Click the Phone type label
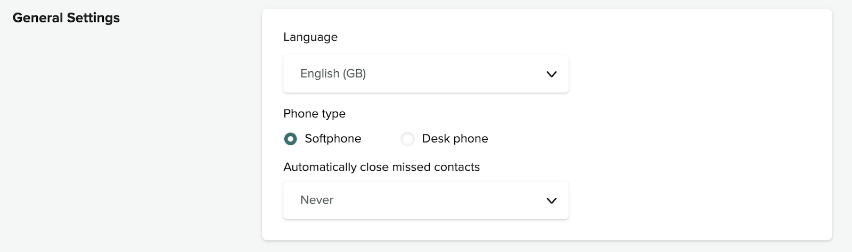This screenshot has width=852, height=252. point(314,114)
